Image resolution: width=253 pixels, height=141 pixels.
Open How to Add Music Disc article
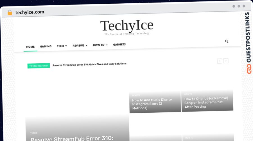[152, 104]
